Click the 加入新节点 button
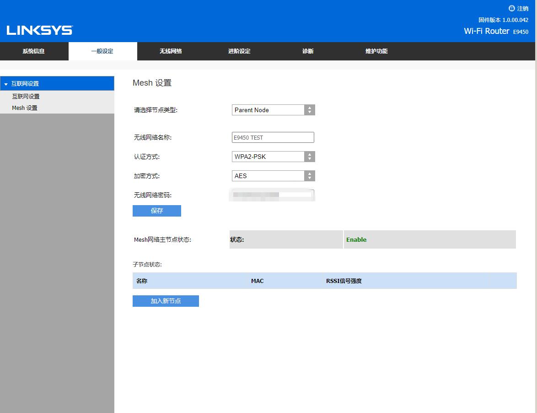 click(x=166, y=301)
